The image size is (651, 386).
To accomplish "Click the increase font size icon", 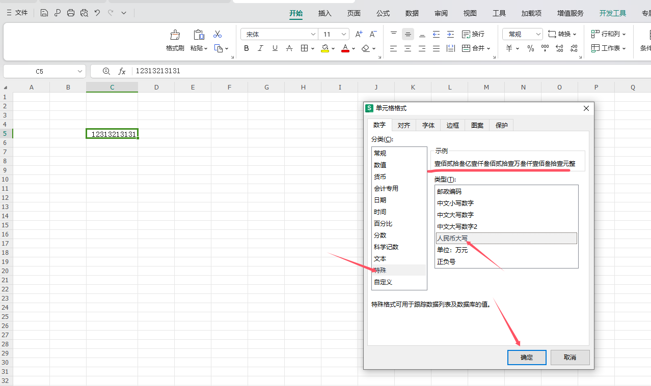I will [x=359, y=34].
